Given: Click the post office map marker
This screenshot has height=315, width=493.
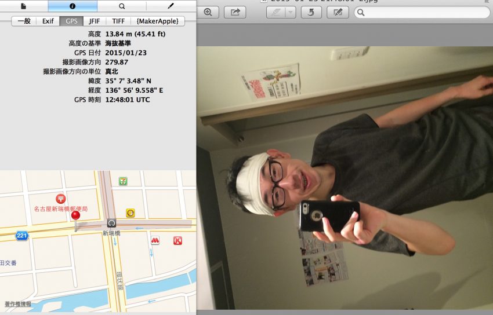Looking at the screenshot, I should [61, 199].
